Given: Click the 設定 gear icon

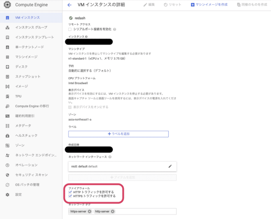Looking at the screenshot, I should click(x=7, y=195).
